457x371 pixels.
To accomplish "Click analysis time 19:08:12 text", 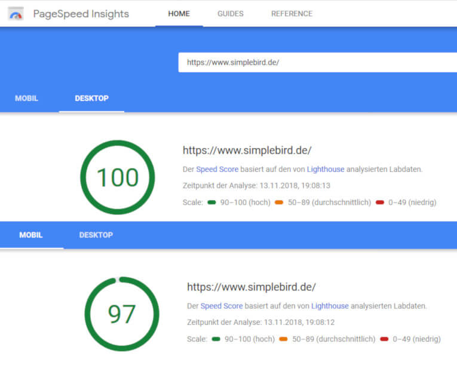I will point(261,323).
